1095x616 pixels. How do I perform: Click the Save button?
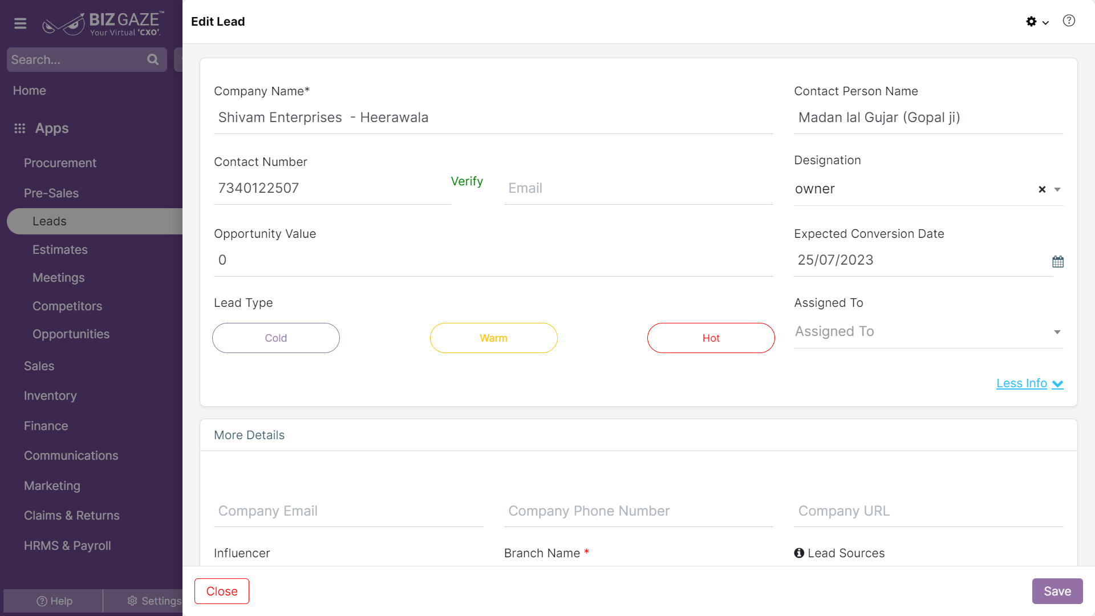coord(1057,591)
